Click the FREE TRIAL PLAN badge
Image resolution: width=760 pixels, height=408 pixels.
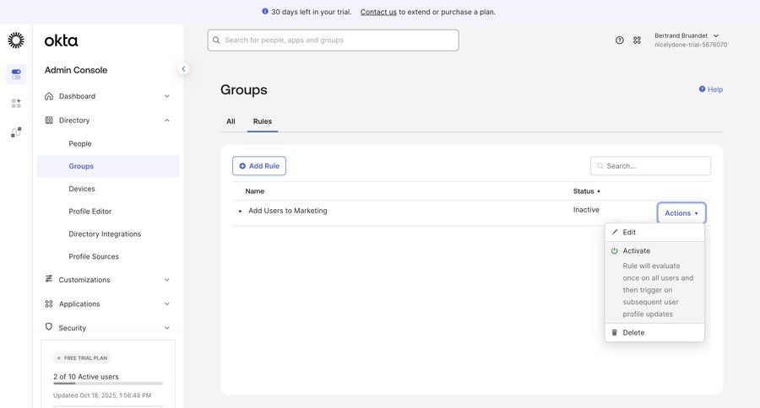[x=82, y=358]
